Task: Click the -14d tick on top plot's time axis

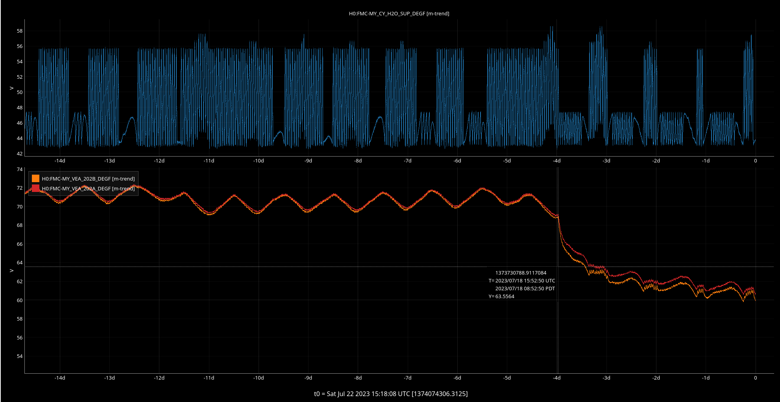Action: coord(60,160)
